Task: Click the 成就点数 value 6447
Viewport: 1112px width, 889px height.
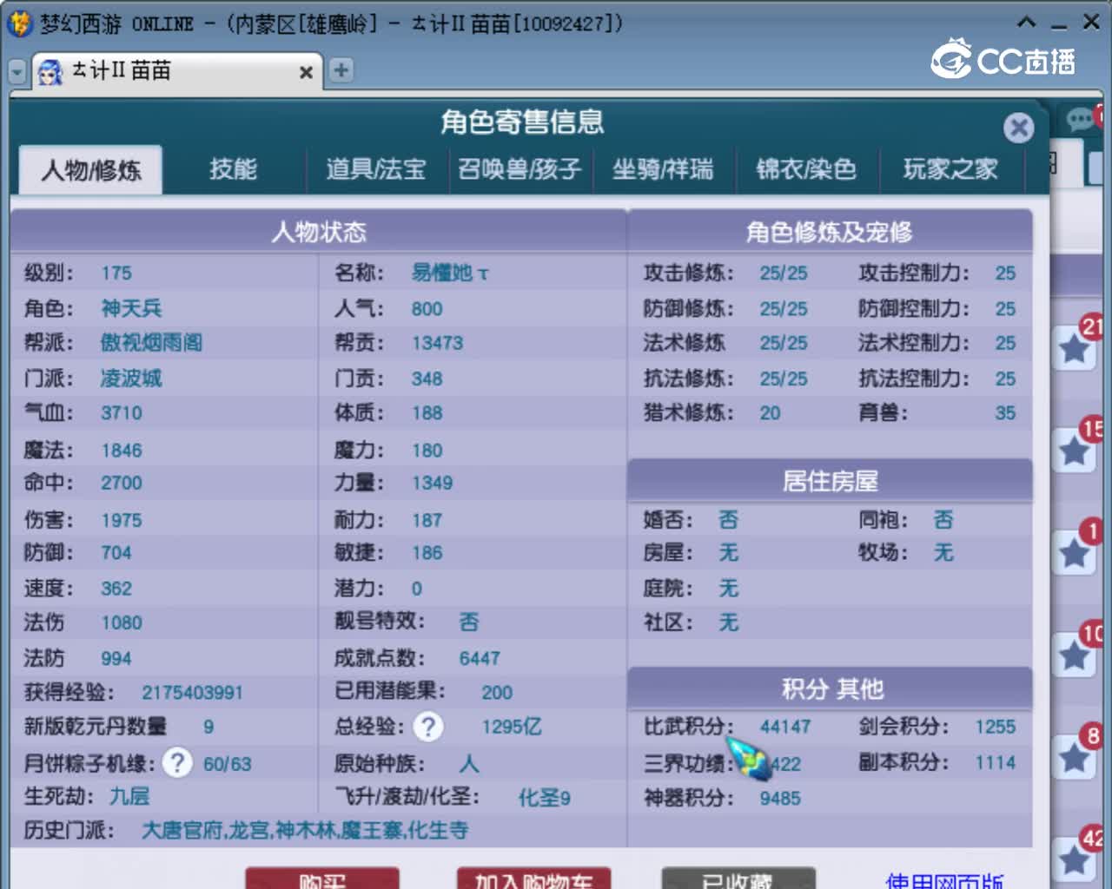Action: click(480, 658)
